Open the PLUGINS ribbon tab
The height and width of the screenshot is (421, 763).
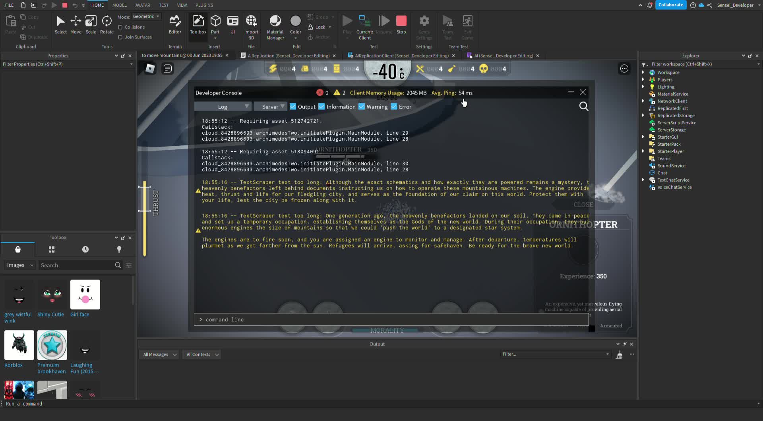tap(204, 5)
